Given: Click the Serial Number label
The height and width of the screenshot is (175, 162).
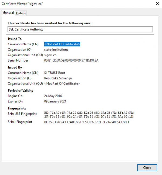Looking at the screenshot, I should pos(18,60).
